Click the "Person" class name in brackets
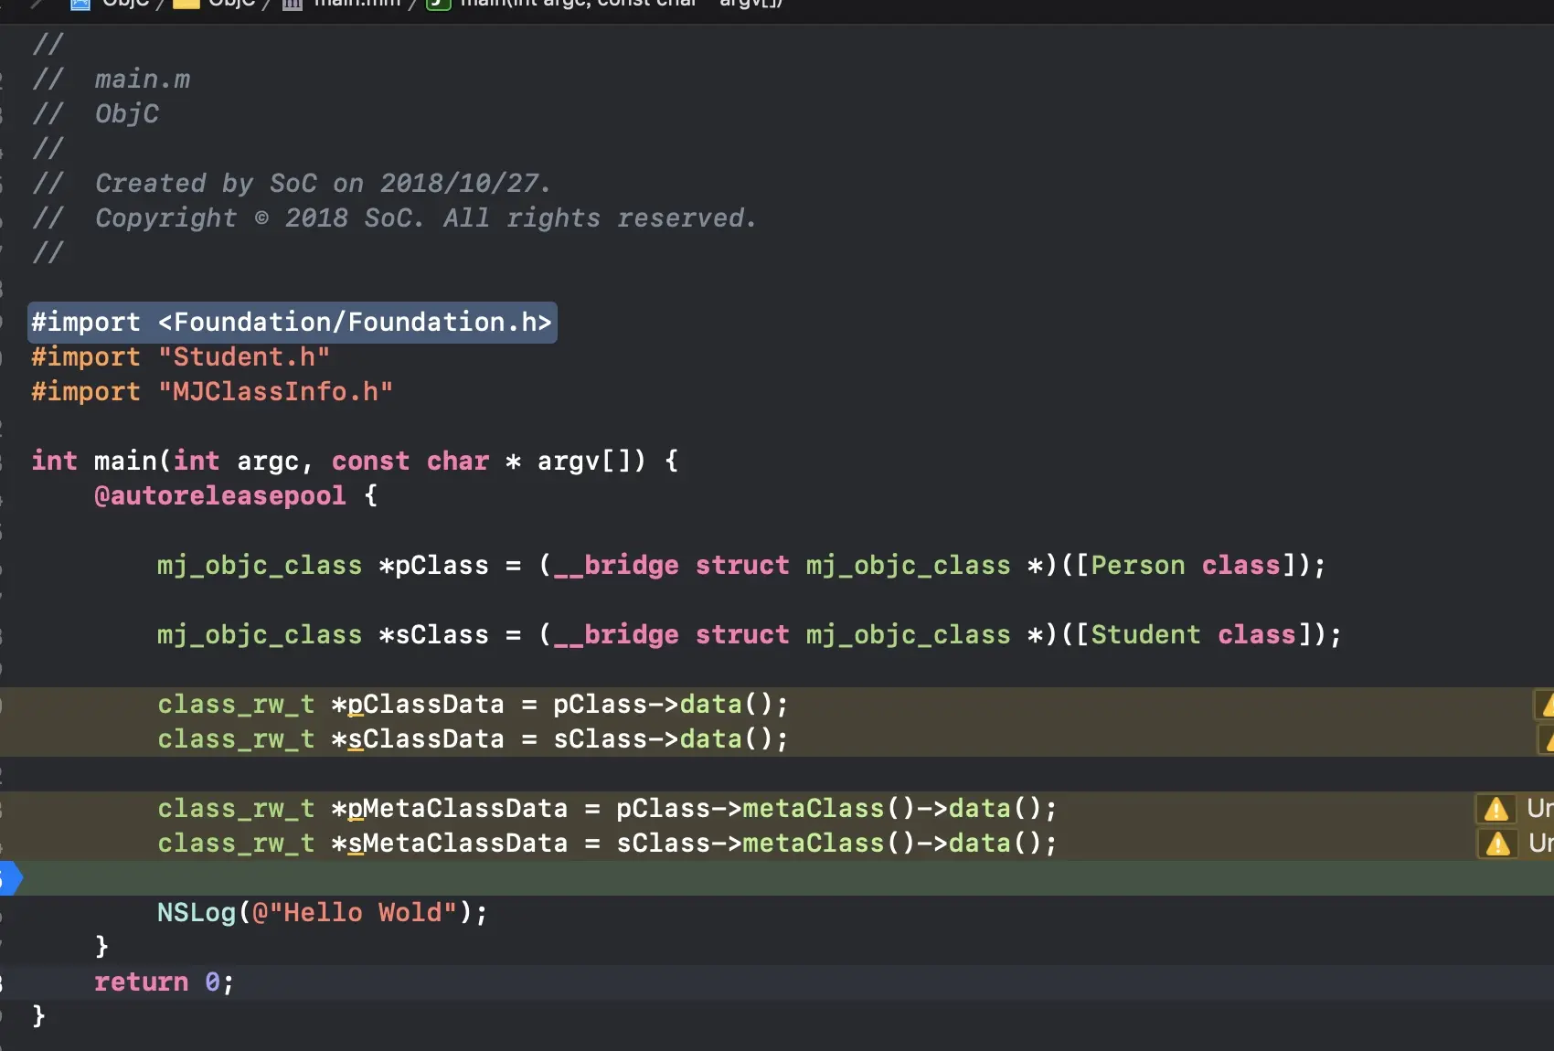The image size is (1554, 1051). tap(1138, 566)
